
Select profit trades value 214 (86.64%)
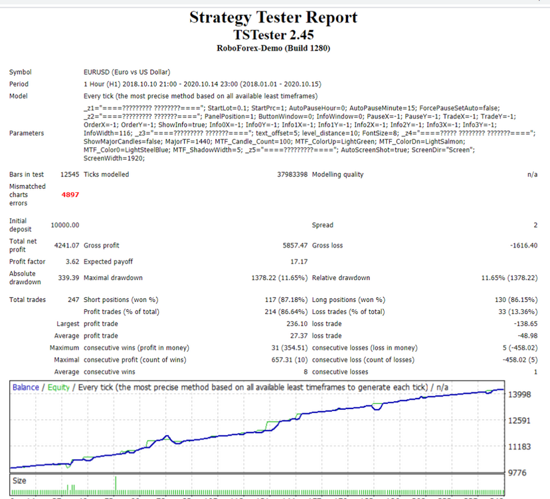pyautogui.click(x=286, y=311)
